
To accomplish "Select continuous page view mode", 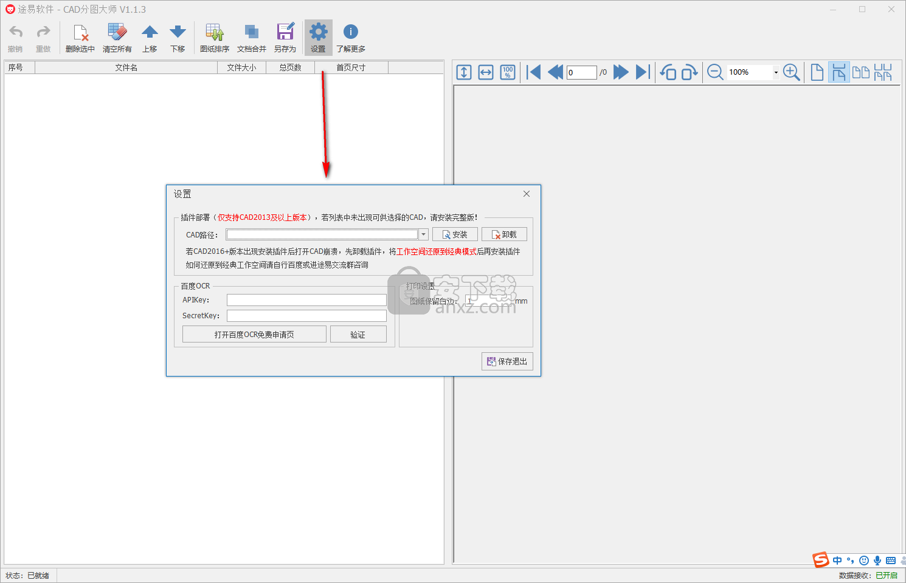I will click(839, 72).
